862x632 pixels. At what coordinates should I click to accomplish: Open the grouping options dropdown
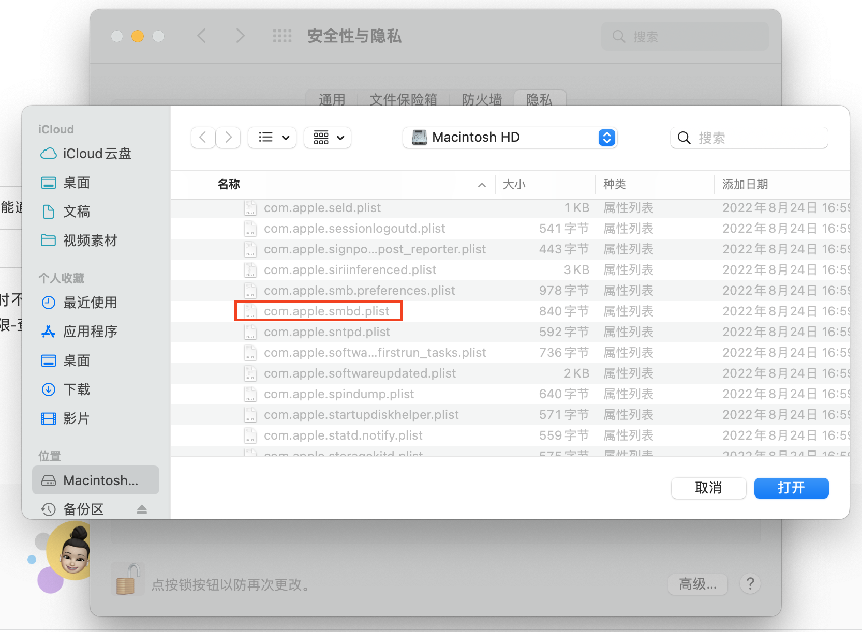328,138
